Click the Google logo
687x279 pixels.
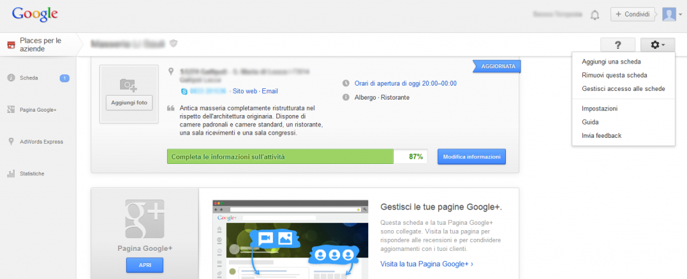point(35,15)
